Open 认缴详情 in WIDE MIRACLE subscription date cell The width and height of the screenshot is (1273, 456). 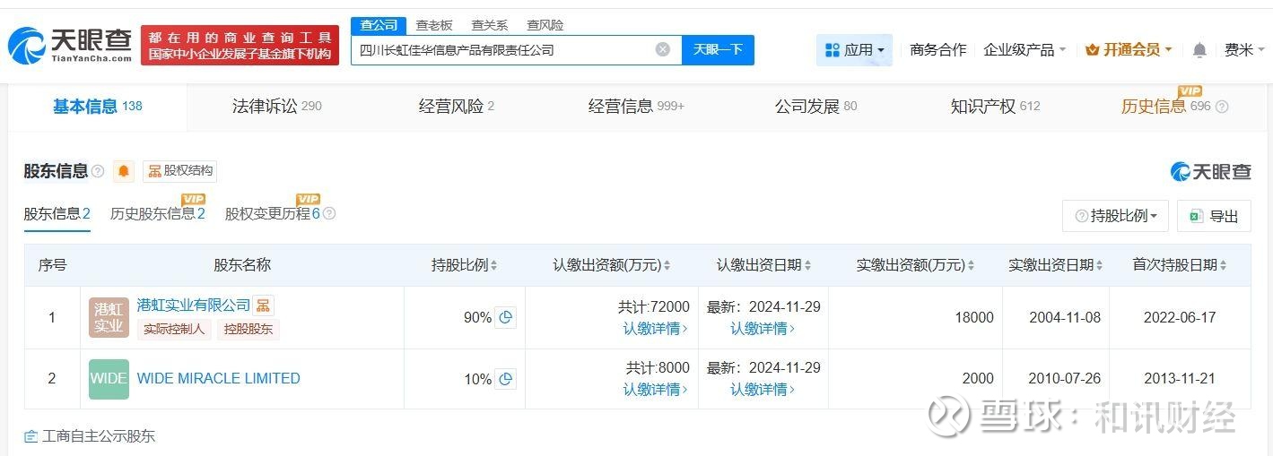[x=763, y=390]
